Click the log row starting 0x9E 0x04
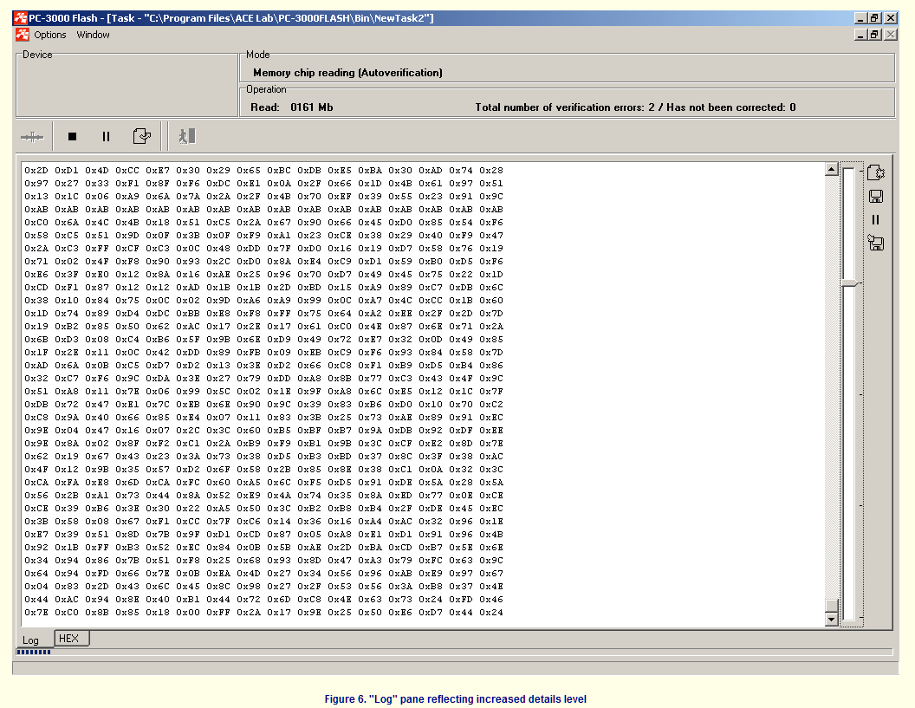Image resolution: width=915 pixels, height=708 pixels. tap(263, 430)
